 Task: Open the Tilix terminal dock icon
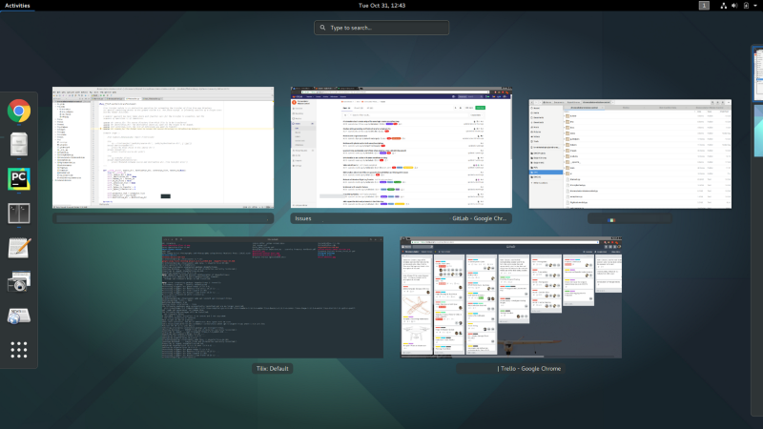pos(19,214)
